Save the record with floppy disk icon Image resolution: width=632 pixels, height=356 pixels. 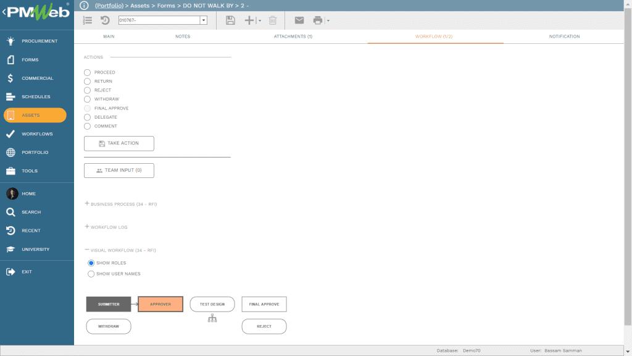[x=231, y=20]
